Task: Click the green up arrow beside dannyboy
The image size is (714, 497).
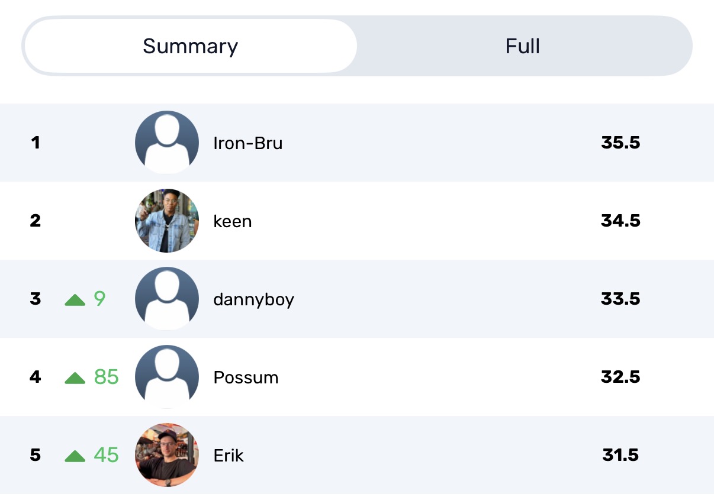Action: coord(75,300)
